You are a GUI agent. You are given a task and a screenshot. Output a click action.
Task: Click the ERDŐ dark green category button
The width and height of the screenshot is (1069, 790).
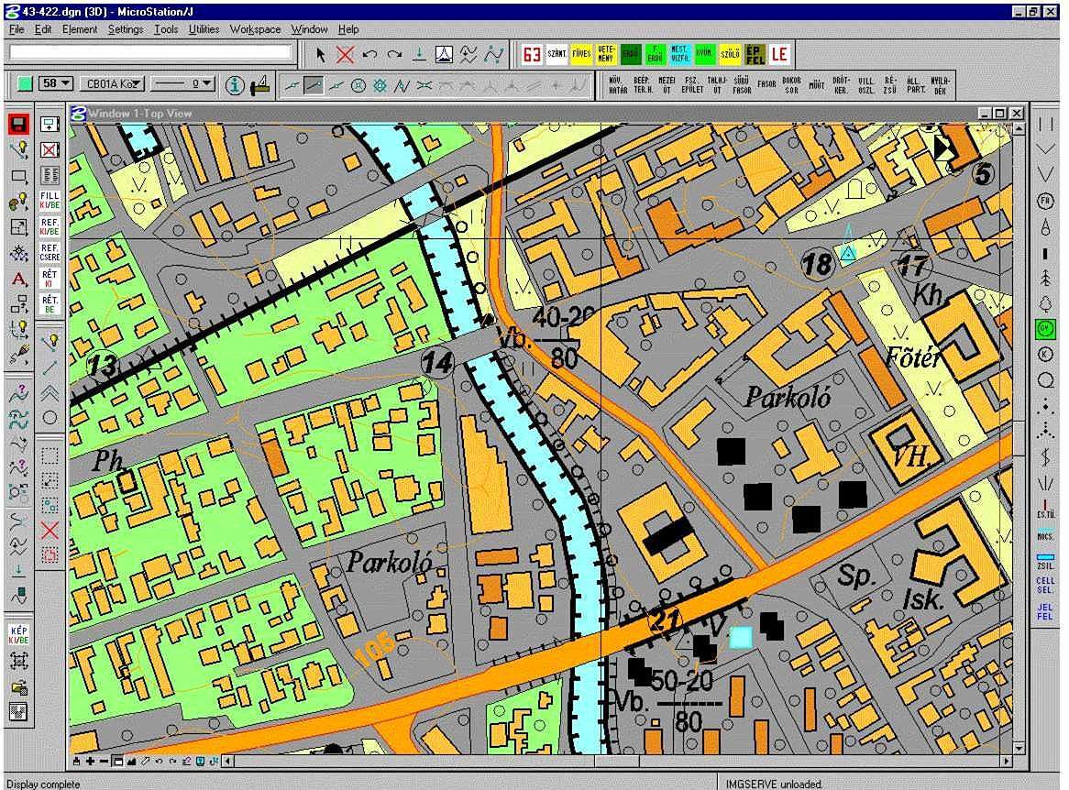tap(631, 54)
